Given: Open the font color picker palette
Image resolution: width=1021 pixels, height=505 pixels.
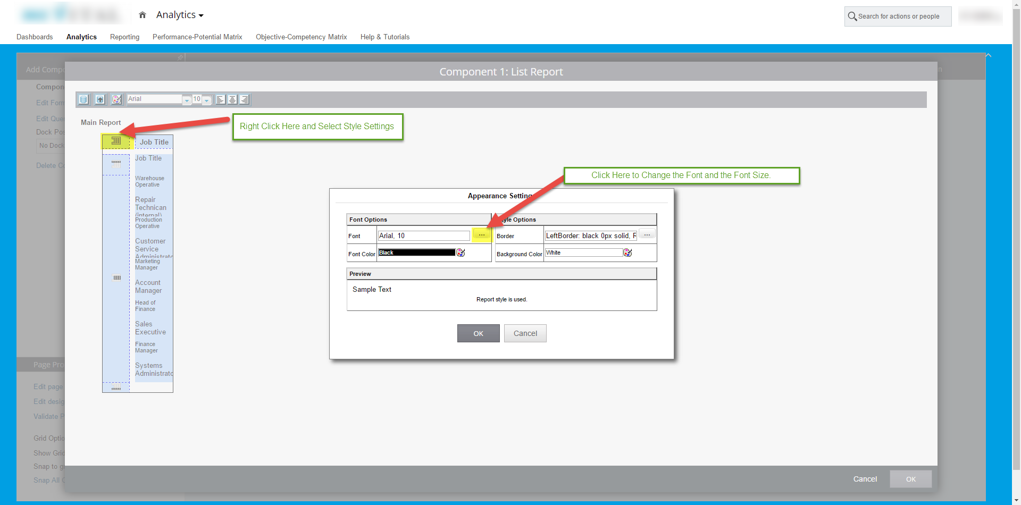Looking at the screenshot, I should [x=461, y=252].
